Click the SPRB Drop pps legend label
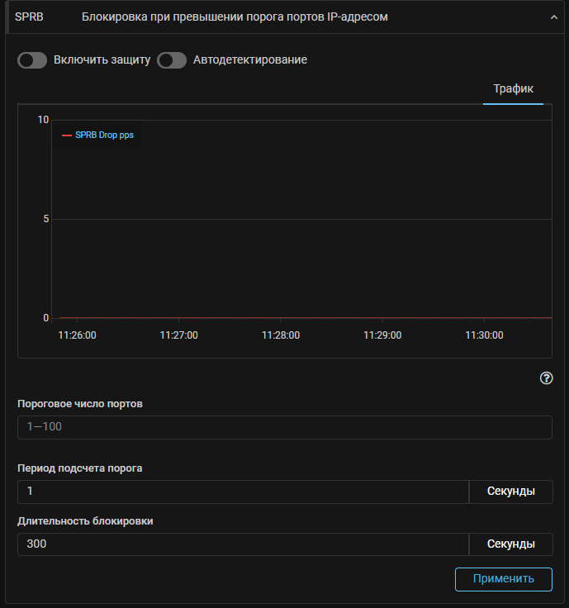Image resolution: width=569 pixels, height=608 pixels. [x=104, y=135]
